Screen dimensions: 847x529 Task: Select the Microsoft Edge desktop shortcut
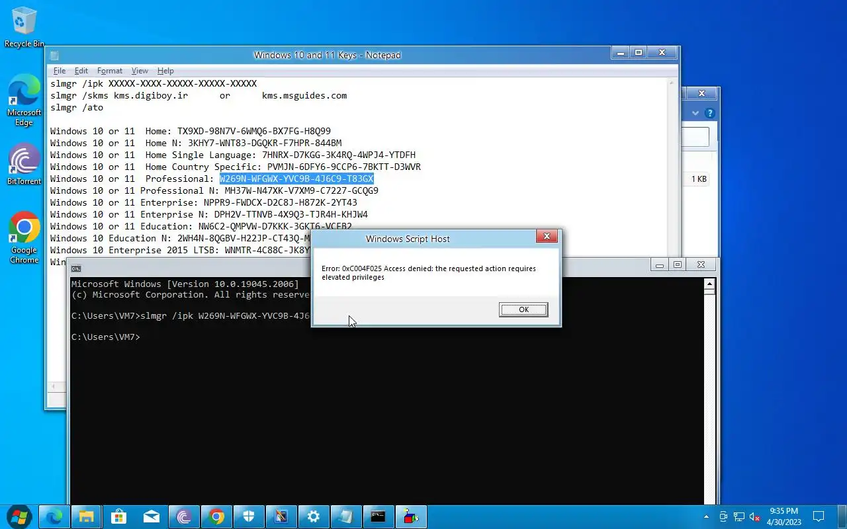(x=24, y=100)
